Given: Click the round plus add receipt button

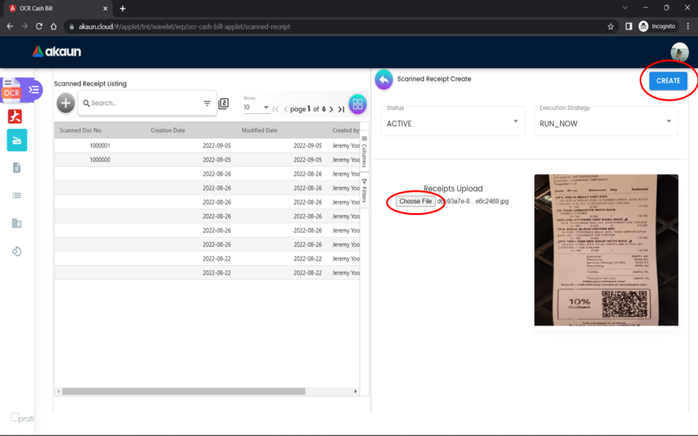Looking at the screenshot, I should pos(65,103).
